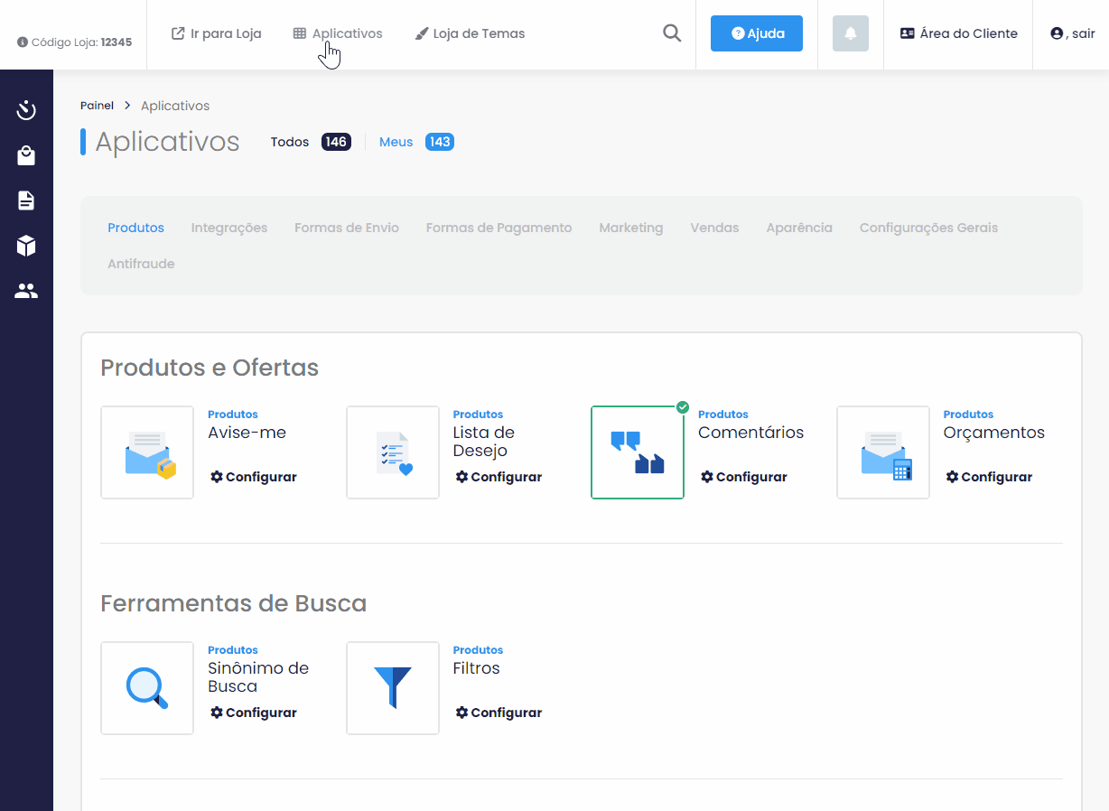This screenshot has width=1109, height=811.
Task: Open Loja de Temas
Action: pyautogui.click(x=470, y=33)
